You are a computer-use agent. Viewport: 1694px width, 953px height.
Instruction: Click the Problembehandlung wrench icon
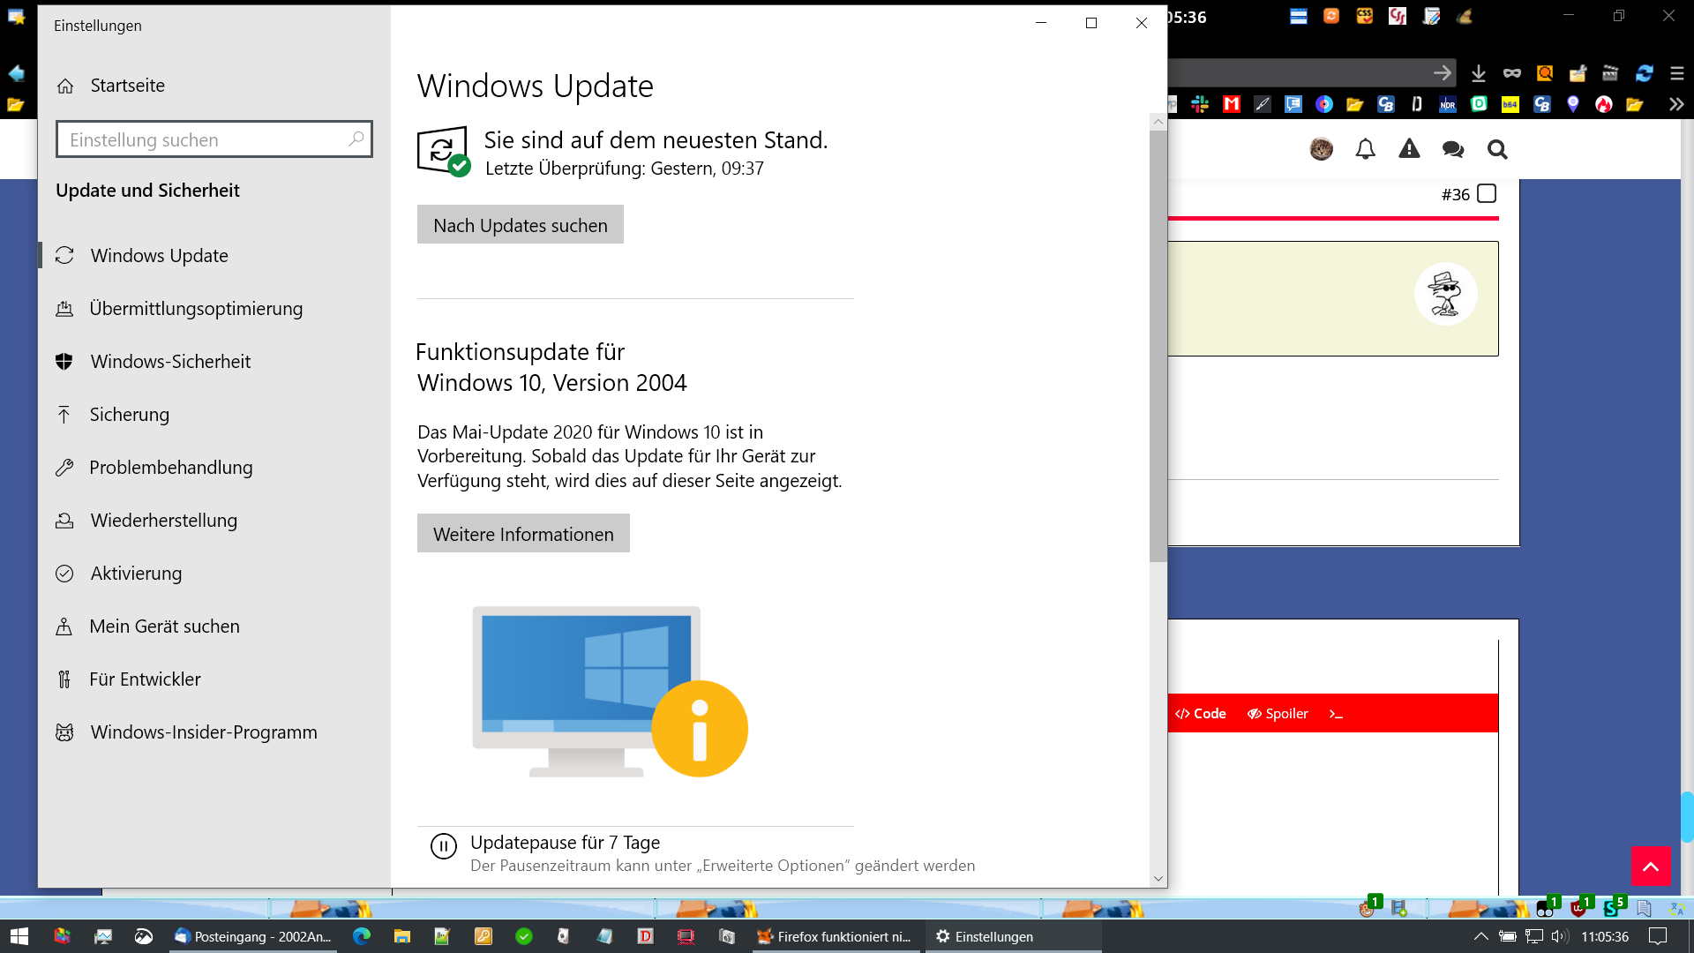point(64,468)
